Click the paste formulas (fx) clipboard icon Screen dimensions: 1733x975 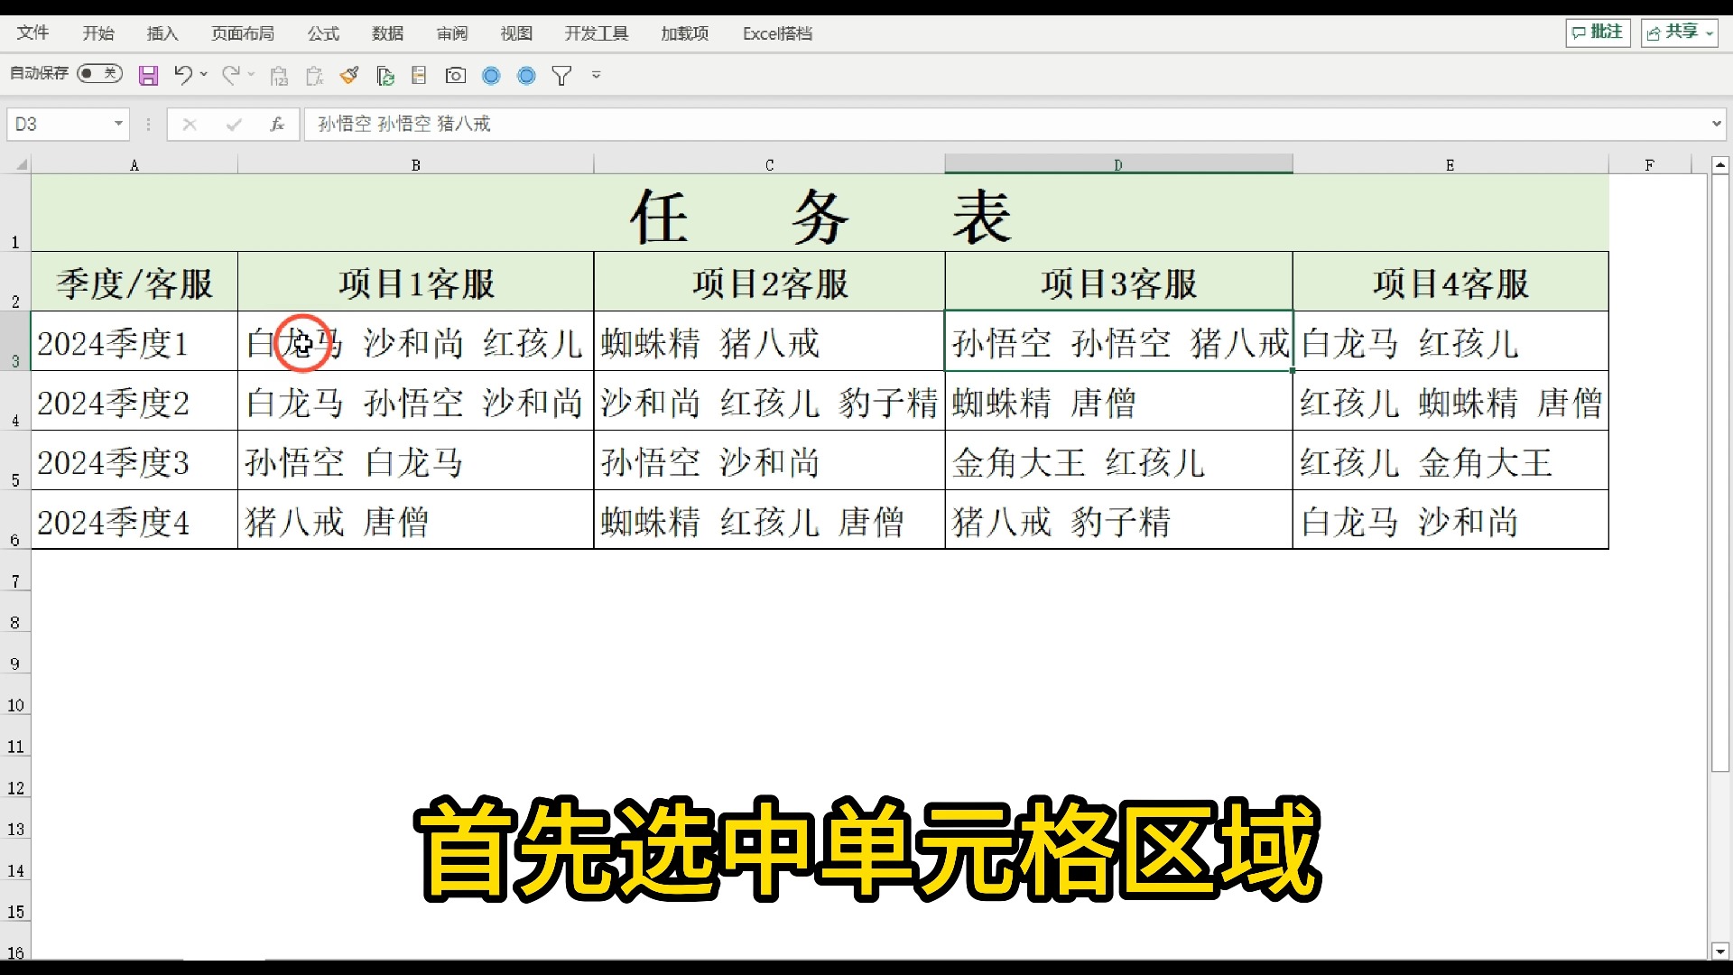(314, 76)
